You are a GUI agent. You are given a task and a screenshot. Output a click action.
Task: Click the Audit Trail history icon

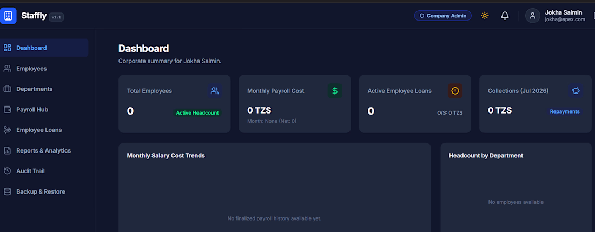[7, 171]
